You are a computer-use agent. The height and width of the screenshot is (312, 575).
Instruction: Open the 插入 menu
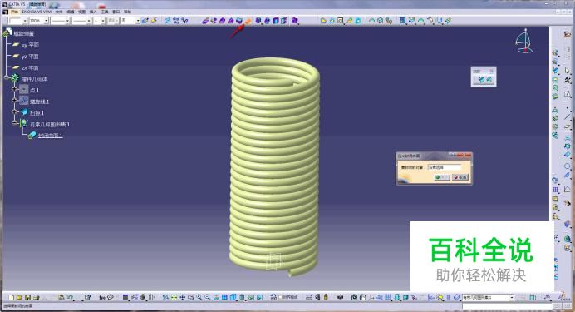(93, 12)
